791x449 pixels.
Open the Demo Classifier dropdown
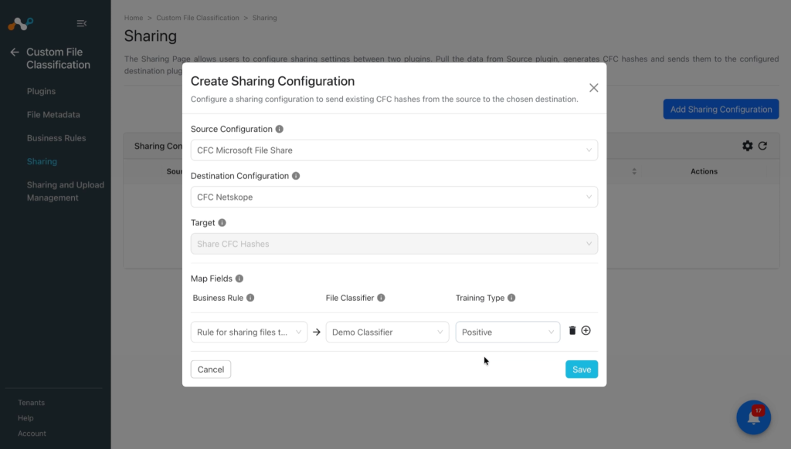tap(387, 332)
